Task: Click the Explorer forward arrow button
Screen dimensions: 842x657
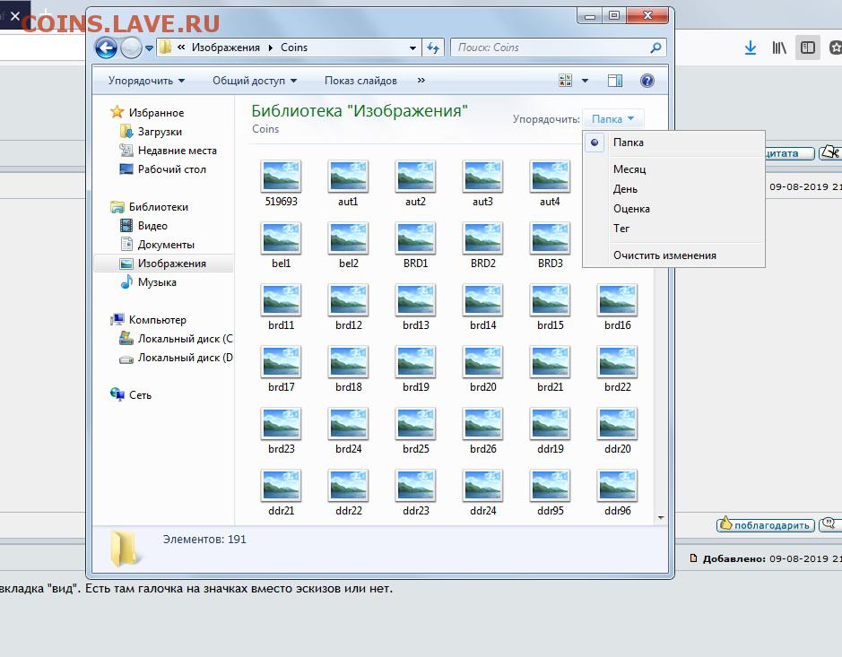Action: click(131, 48)
